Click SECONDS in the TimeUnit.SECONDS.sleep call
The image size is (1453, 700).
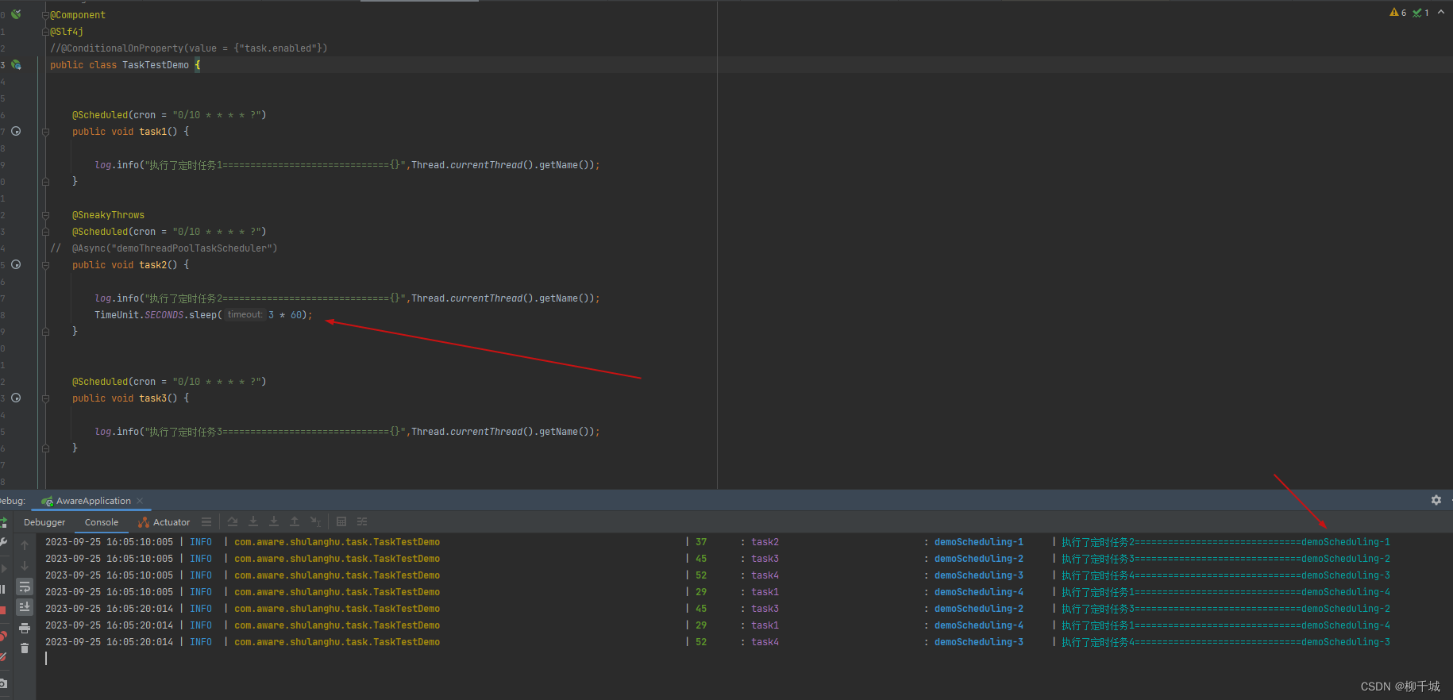click(x=164, y=315)
